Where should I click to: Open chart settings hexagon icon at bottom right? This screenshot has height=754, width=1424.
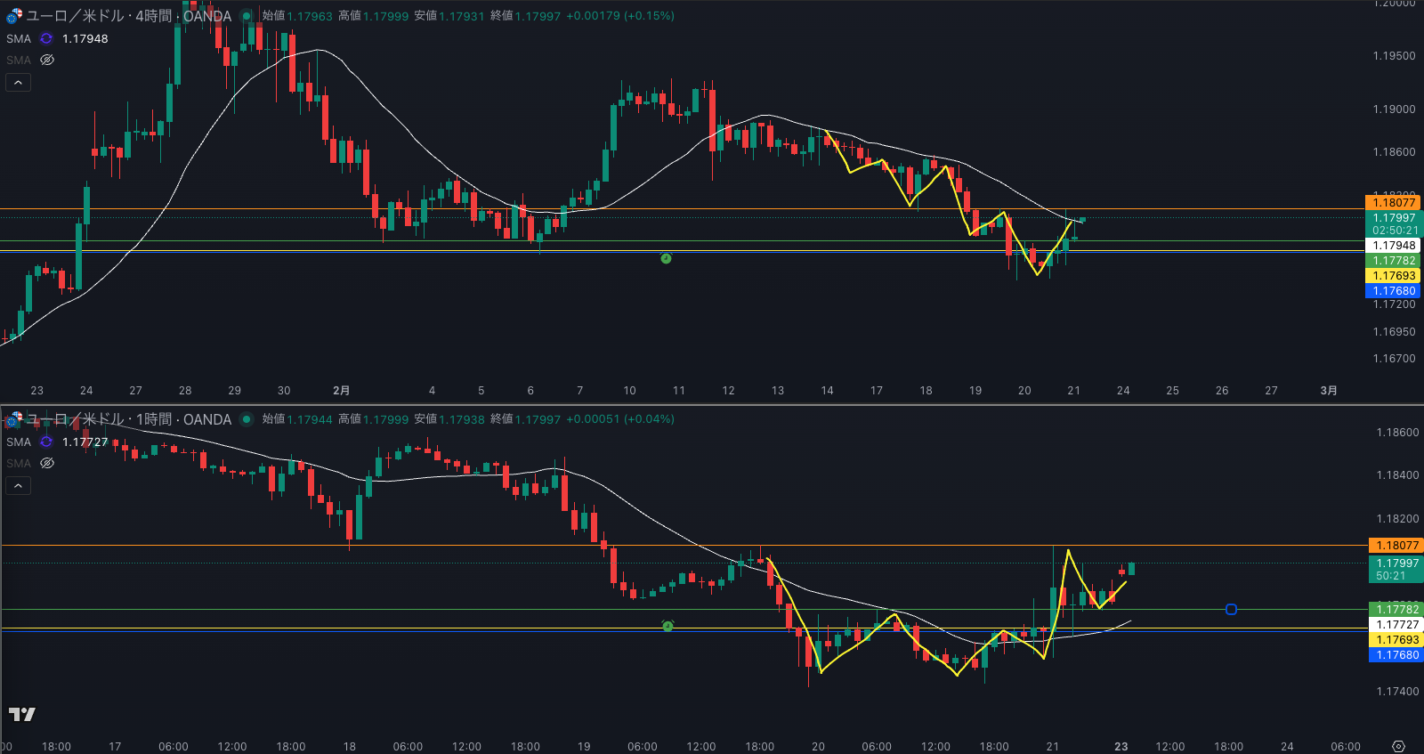point(1398,746)
